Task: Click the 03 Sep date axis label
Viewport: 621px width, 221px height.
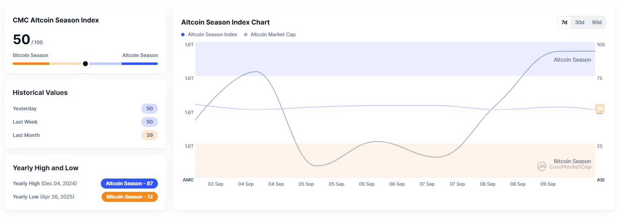Action: pyautogui.click(x=216, y=184)
